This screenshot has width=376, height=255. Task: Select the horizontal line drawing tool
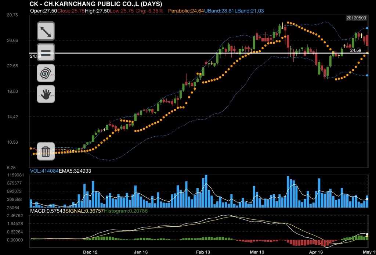point(46,52)
